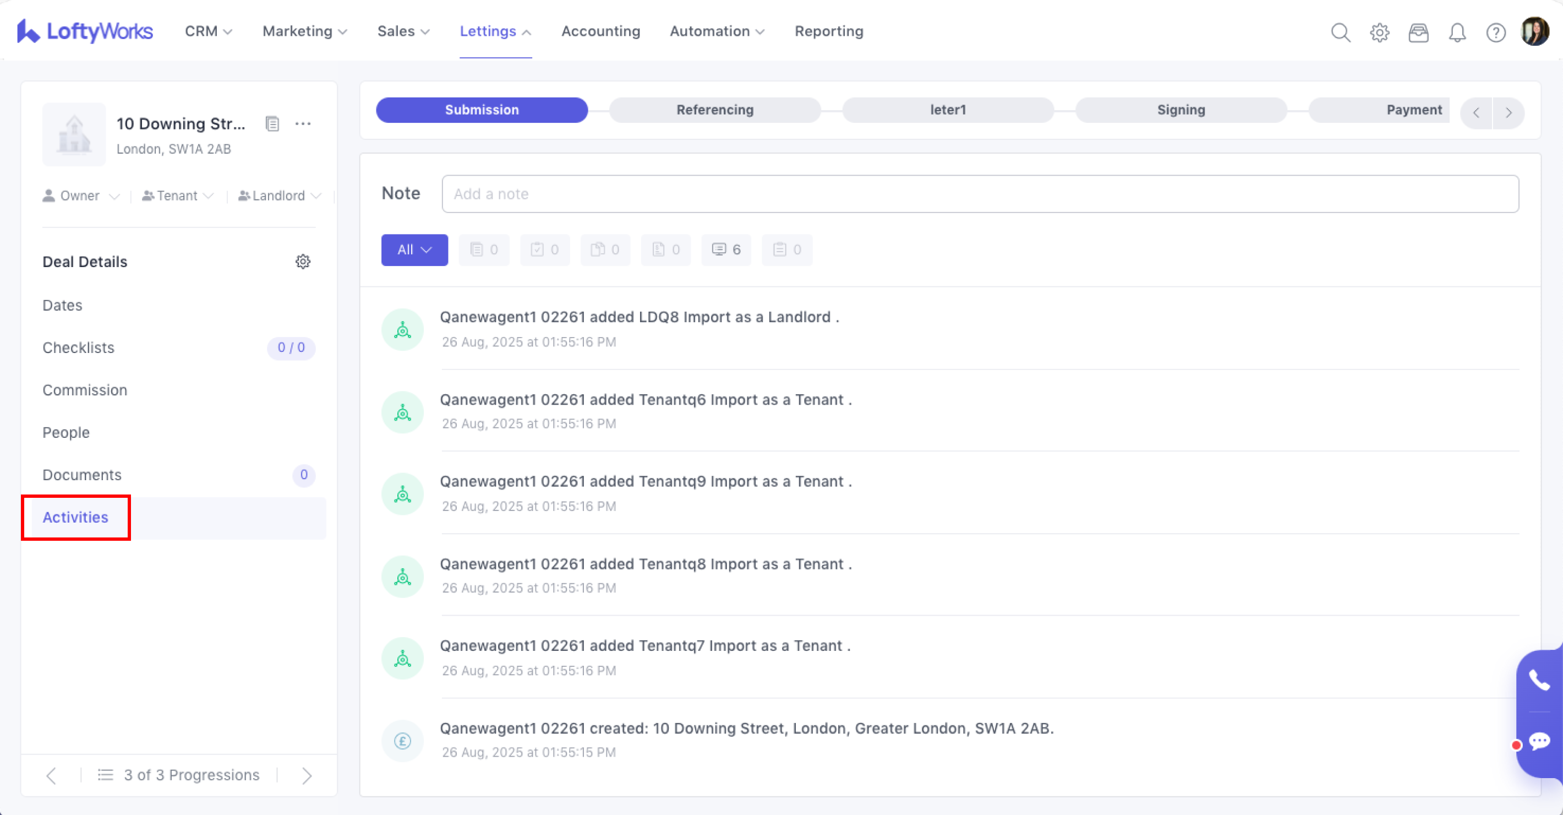Expand the All activities filter dropdown
Screen dimensions: 1563x815
coord(414,249)
